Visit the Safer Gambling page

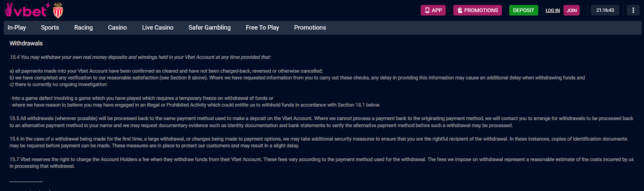click(x=209, y=27)
